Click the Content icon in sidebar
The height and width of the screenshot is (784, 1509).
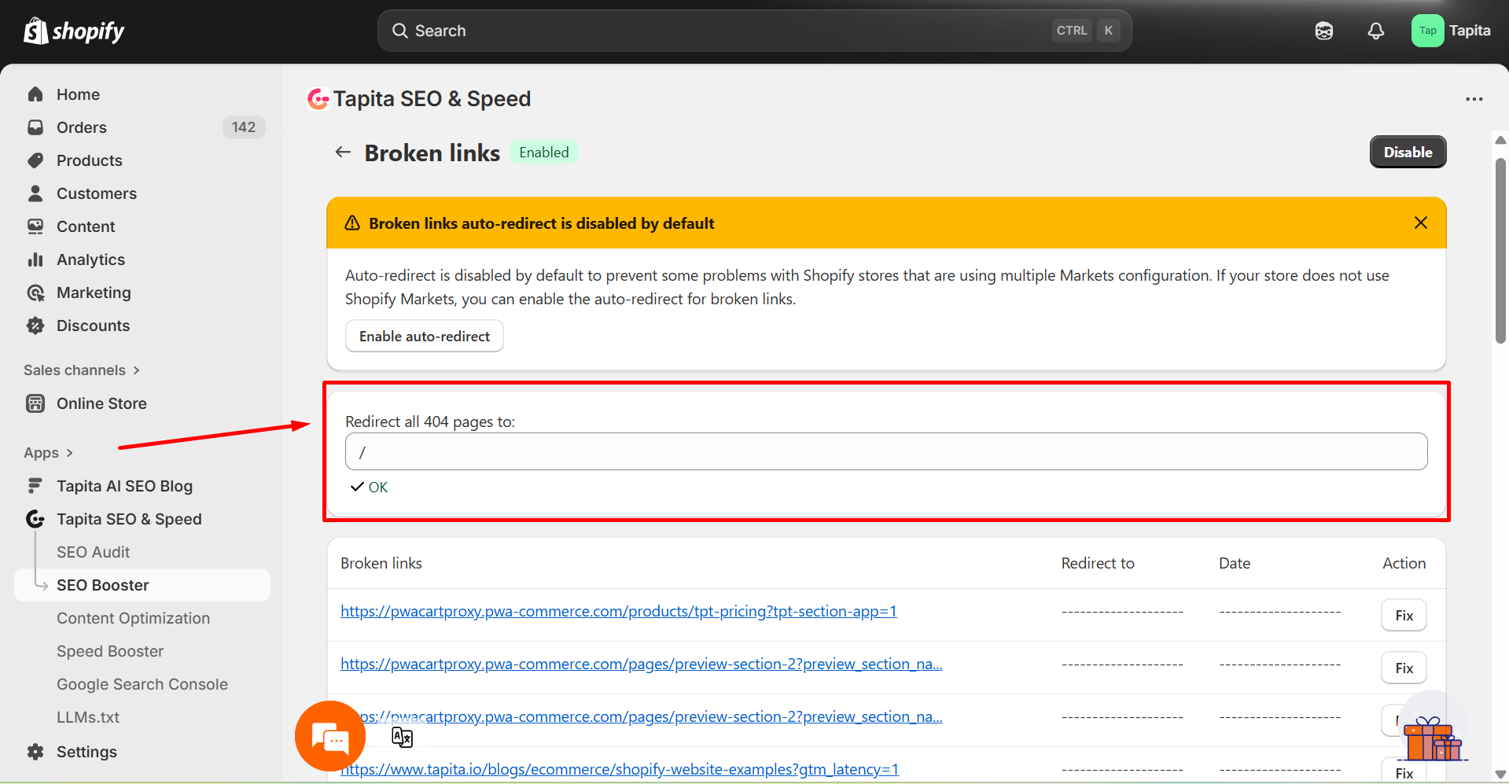[x=35, y=226]
